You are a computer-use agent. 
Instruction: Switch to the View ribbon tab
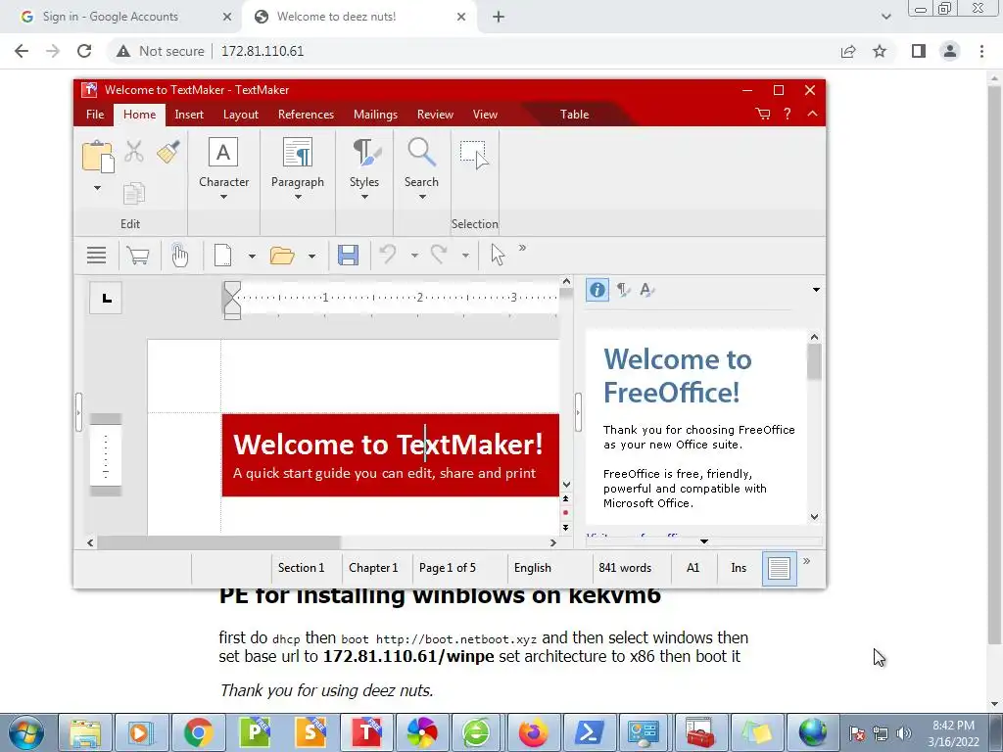485,115
